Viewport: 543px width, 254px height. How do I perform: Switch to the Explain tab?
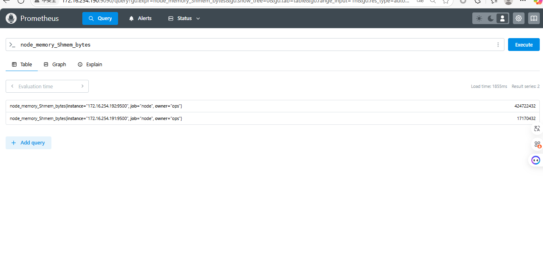coord(90,64)
